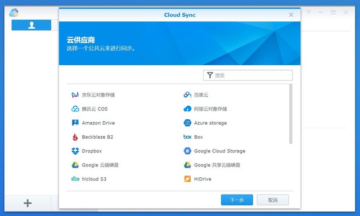Add a new connection with plus button

pos(28,203)
